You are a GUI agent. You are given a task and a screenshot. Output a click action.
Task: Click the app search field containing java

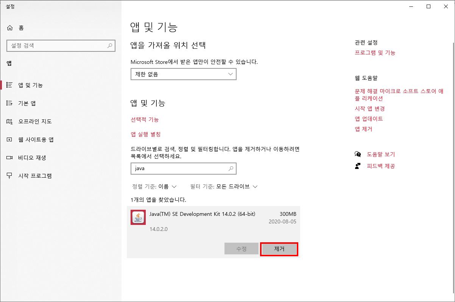tap(184, 168)
